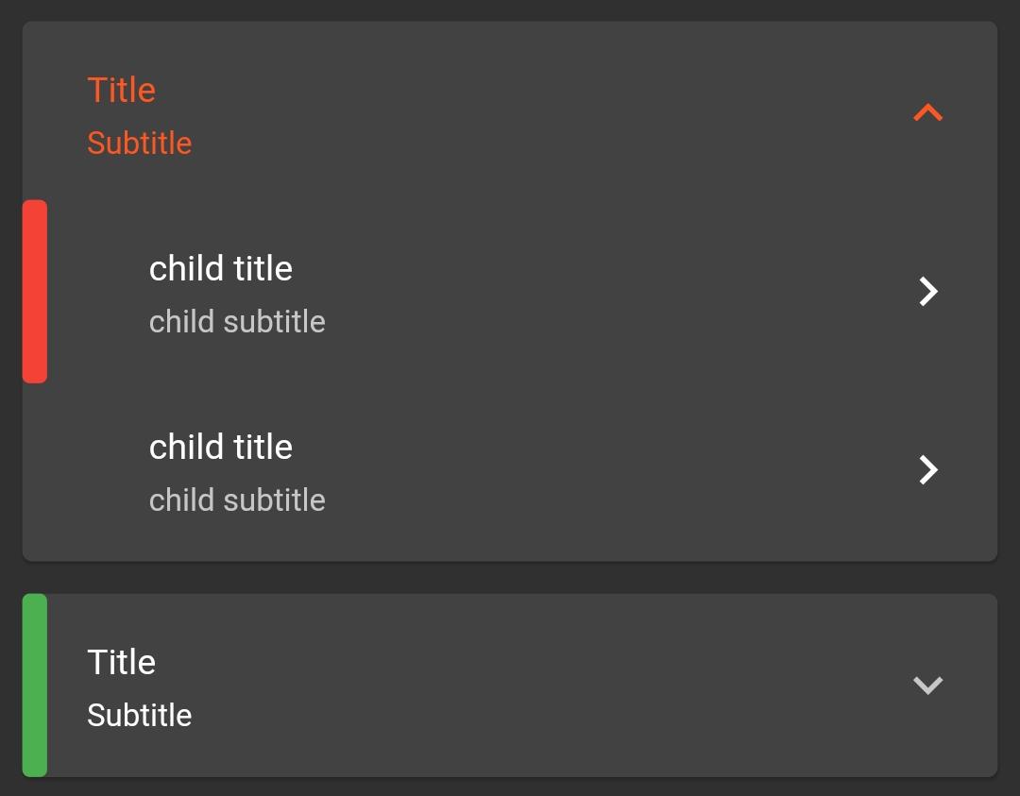This screenshot has height=796, width=1020.
Task: Click the green accent bar on collapsed card
Action: pos(35,685)
